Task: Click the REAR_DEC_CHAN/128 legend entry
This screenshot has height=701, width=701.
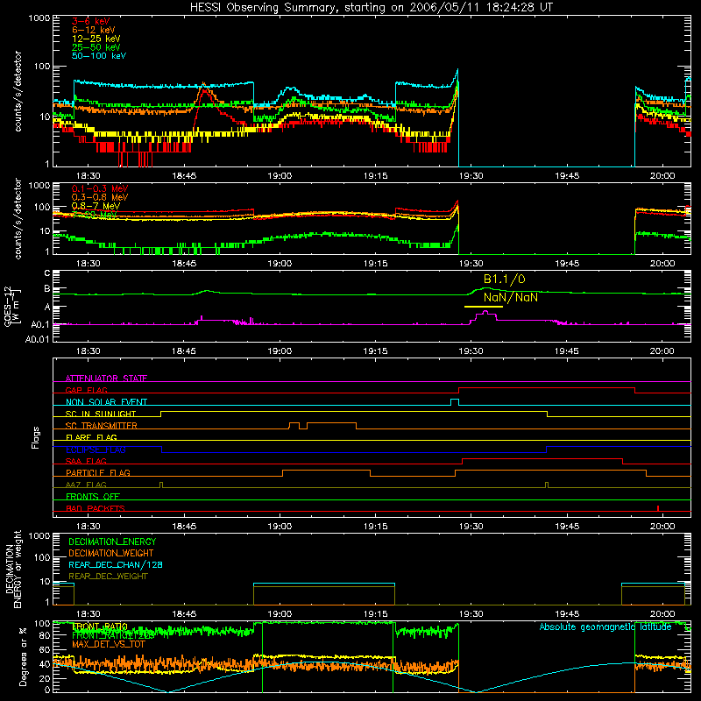Action: point(116,565)
